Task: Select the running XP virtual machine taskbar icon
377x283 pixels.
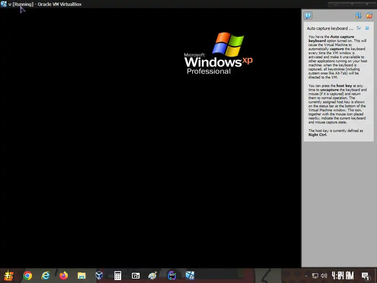Action: coord(190,276)
